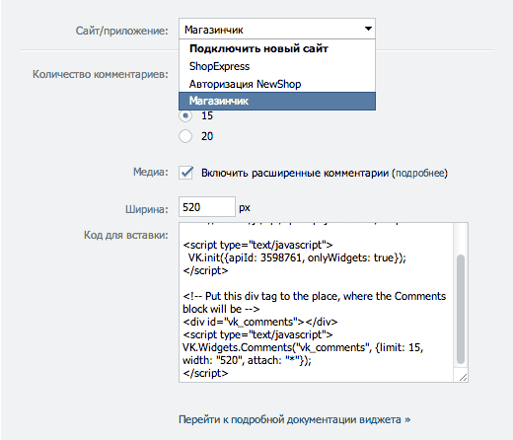513x440 pixels.
Task: Pick the highlighted Магазинчик option
Action: pyautogui.click(x=277, y=101)
